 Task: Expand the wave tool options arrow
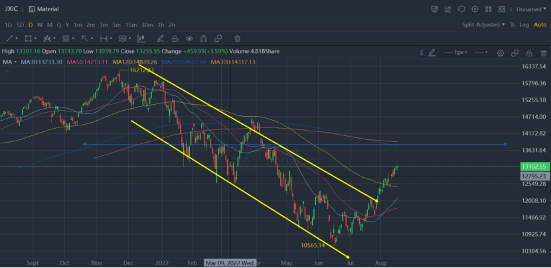pyautogui.click(x=54, y=38)
